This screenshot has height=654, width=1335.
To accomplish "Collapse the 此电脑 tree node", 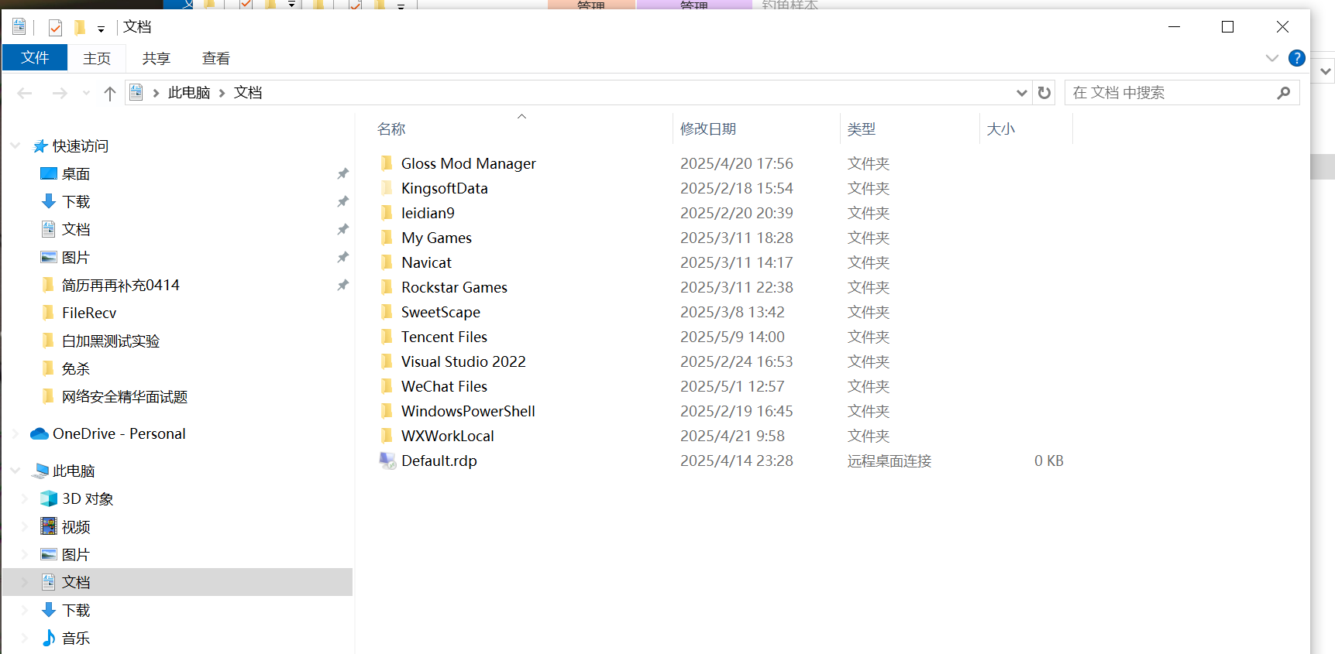I will pyautogui.click(x=15, y=471).
